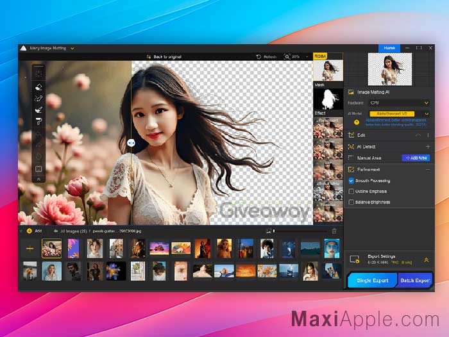Click the Refinement section icon
The width and height of the screenshot is (449, 337).
pyautogui.click(x=351, y=170)
